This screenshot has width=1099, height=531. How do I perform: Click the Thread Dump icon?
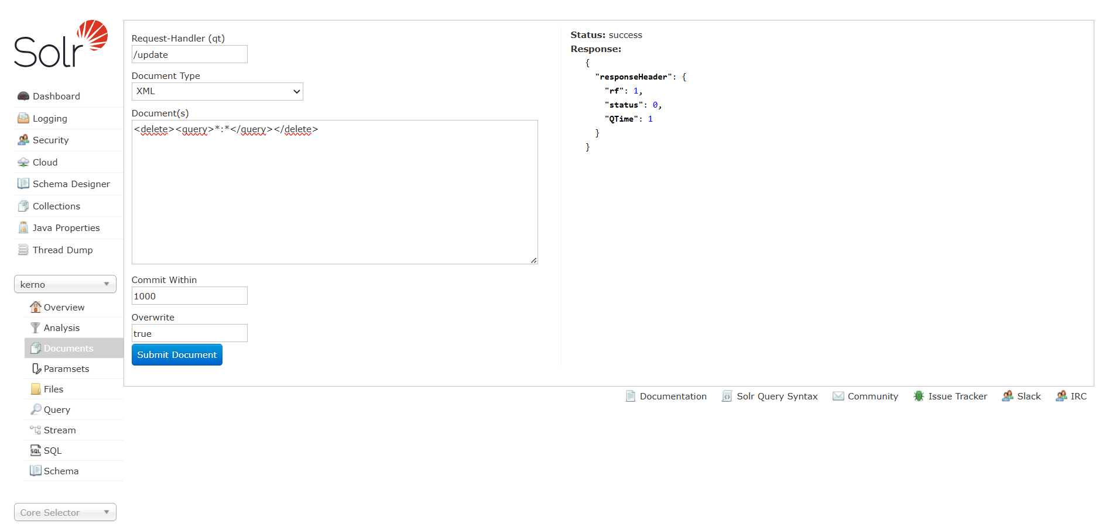(23, 250)
